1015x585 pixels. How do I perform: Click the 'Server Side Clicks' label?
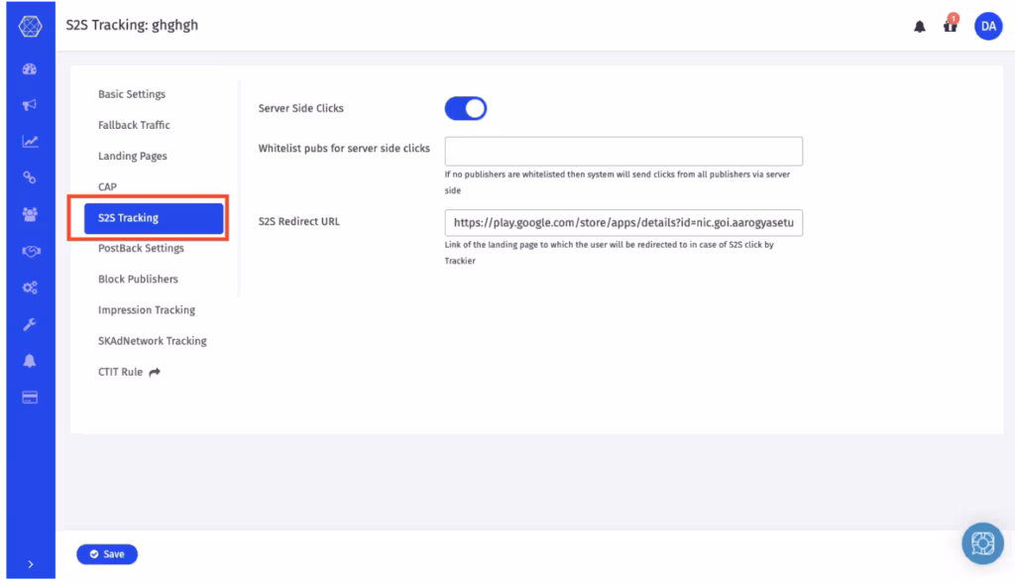301,108
